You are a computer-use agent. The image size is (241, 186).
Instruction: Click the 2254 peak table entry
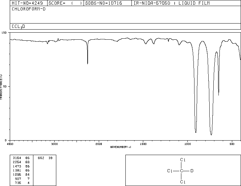tap(21, 162)
